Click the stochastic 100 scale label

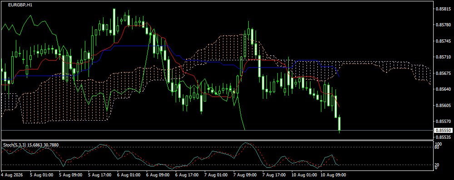click(x=439, y=144)
